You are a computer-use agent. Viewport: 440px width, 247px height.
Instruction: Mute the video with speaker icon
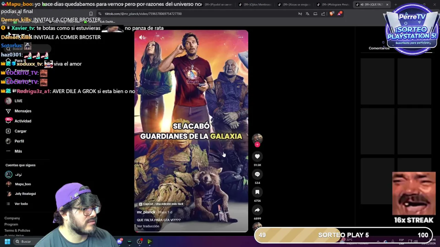point(142,37)
